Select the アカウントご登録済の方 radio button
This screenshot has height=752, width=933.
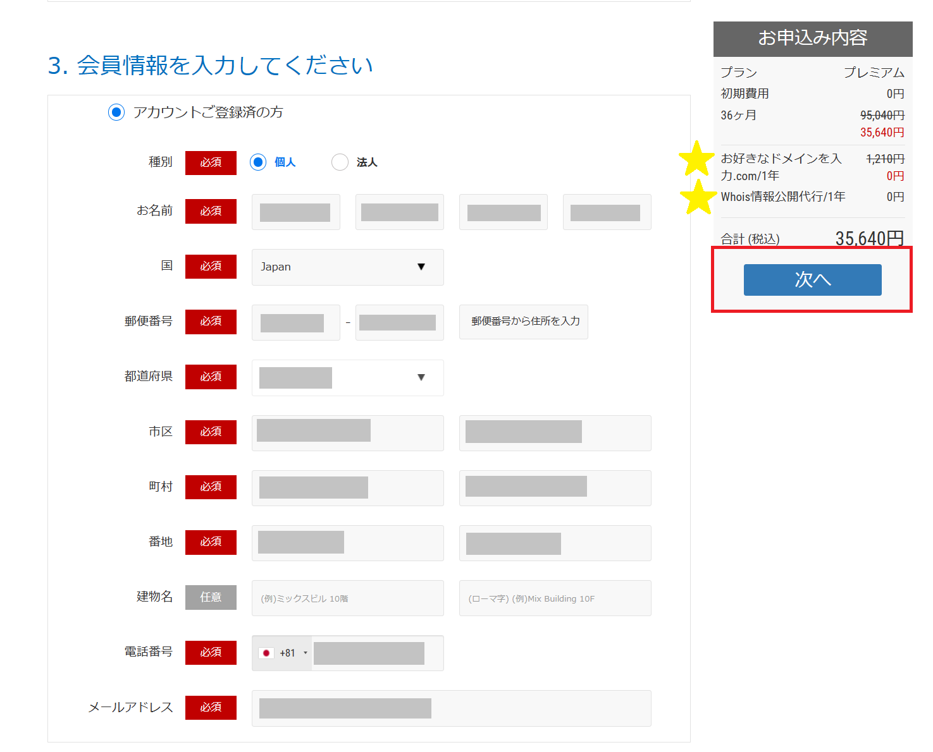click(x=116, y=112)
